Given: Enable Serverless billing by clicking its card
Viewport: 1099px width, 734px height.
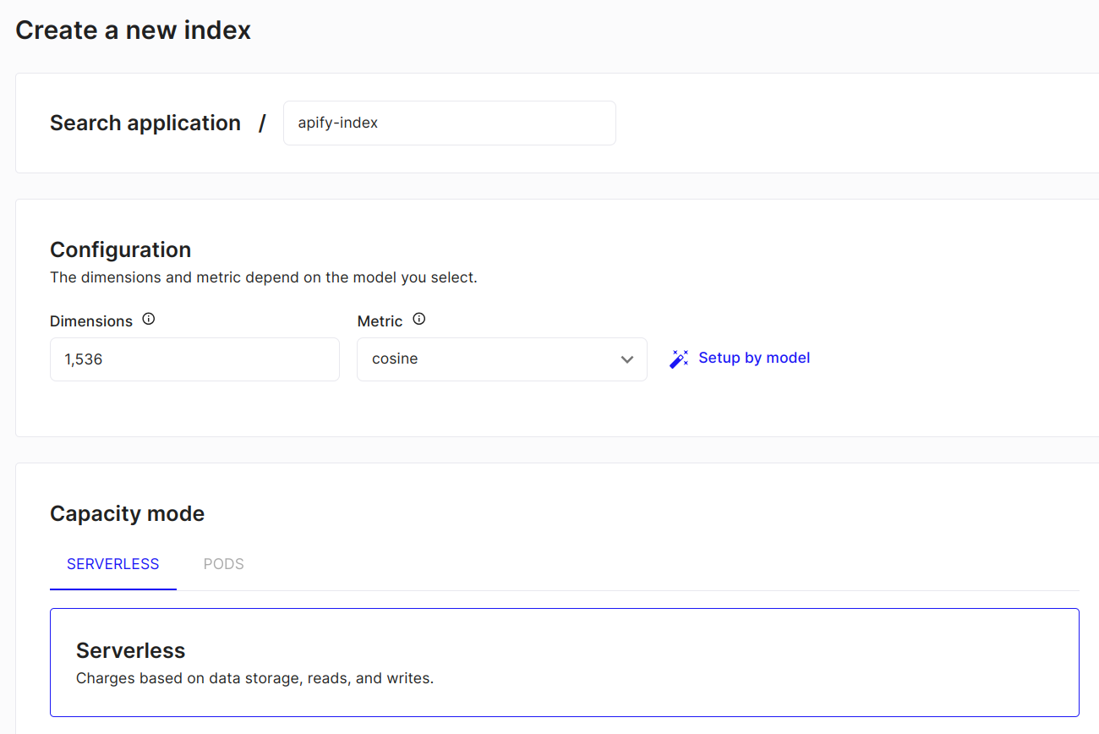Looking at the screenshot, I should pyautogui.click(x=565, y=662).
